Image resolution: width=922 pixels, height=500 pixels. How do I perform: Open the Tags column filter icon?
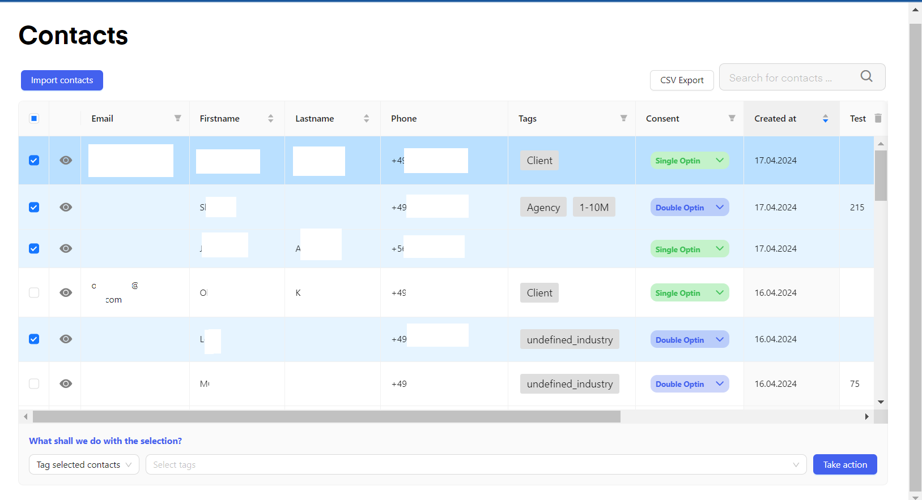pos(623,118)
